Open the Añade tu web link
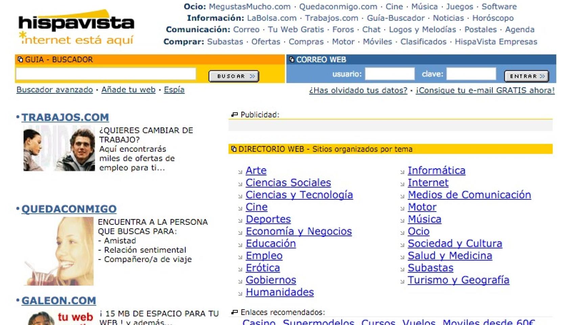The height and width of the screenshot is (325, 577). (x=128, y=90)
